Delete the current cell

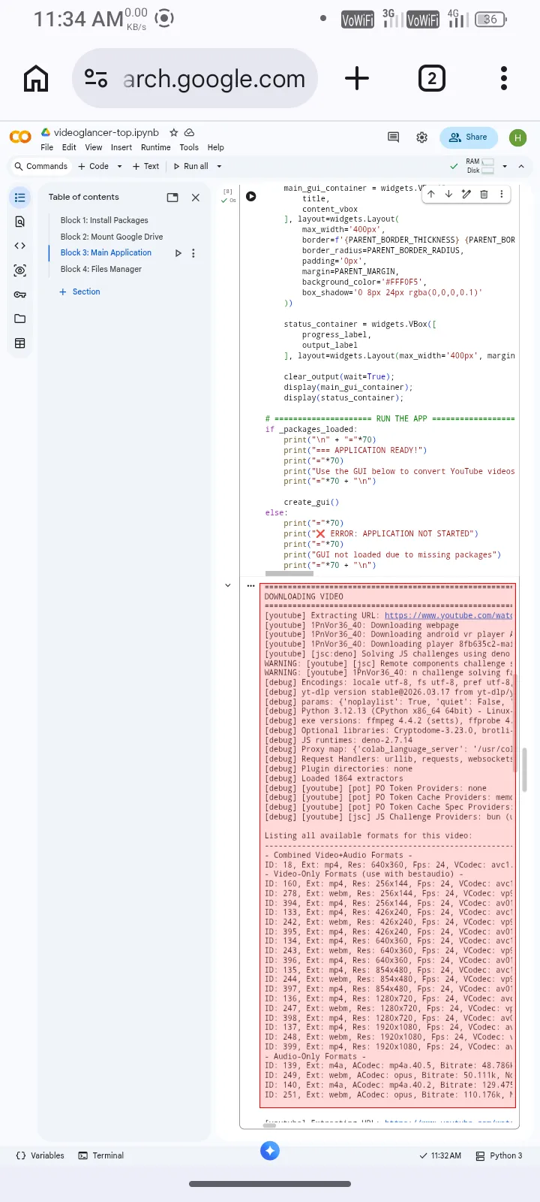pyautogui.click(x=484, y=194)
